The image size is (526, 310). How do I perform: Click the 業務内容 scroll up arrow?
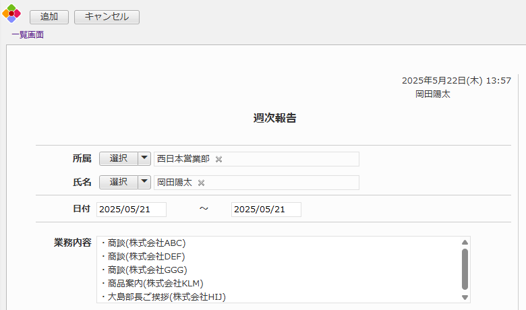pos(465,243)
